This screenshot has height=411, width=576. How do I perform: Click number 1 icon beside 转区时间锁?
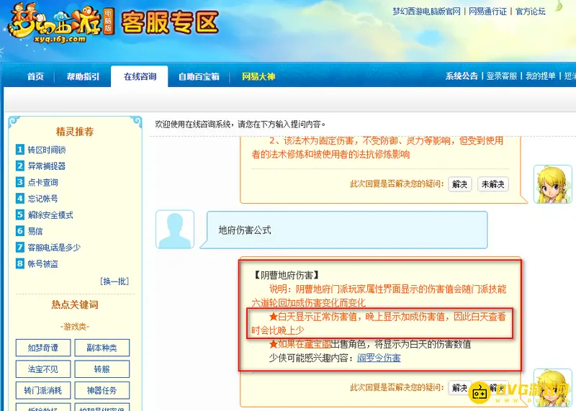20,150
